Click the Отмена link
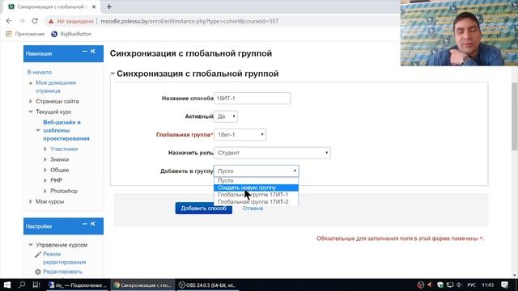 [x=253, y=209]
